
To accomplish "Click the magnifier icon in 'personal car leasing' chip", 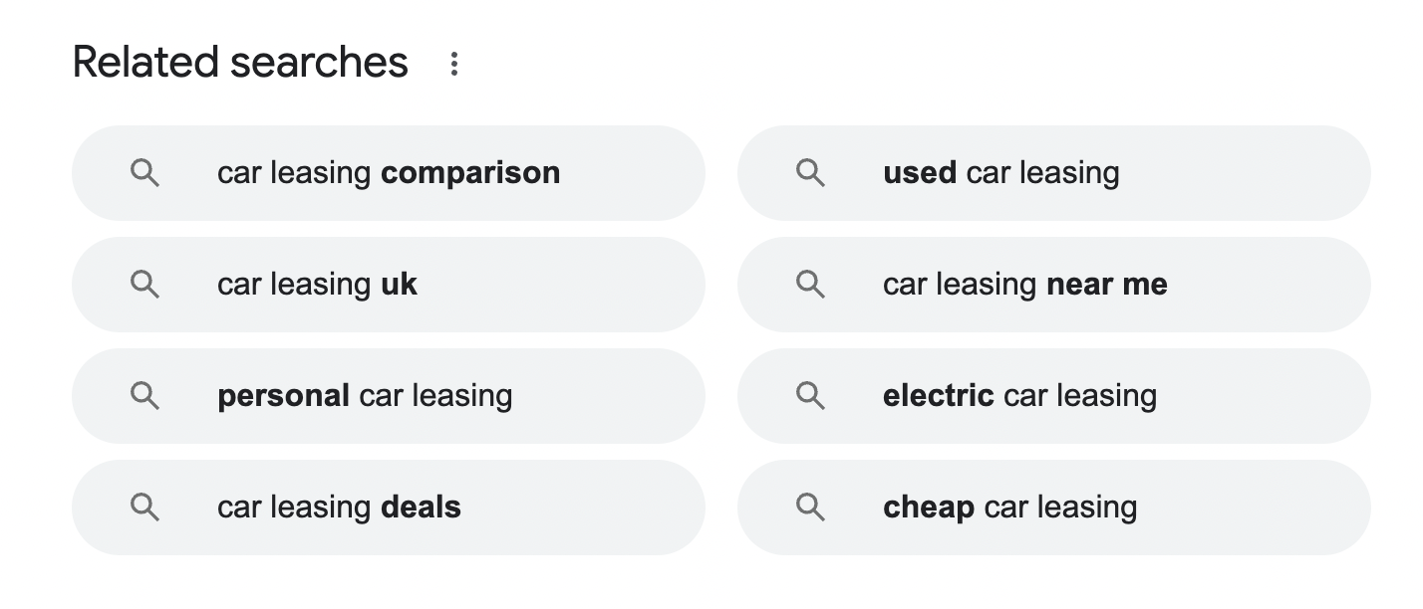I will pyautogui.click(x=145, y=396).
